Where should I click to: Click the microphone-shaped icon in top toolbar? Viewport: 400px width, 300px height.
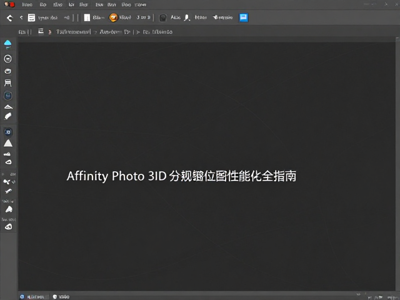[187, 17]
